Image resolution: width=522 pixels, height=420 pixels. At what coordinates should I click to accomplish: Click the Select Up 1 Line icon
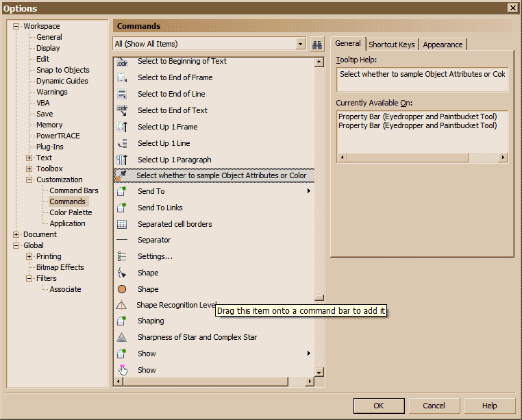click(122, 143)
